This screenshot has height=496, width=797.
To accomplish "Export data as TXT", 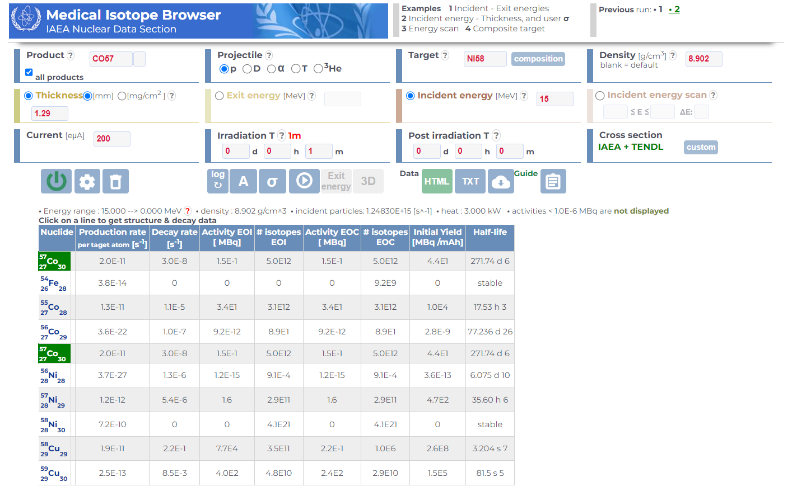I will tap(469, 181).
